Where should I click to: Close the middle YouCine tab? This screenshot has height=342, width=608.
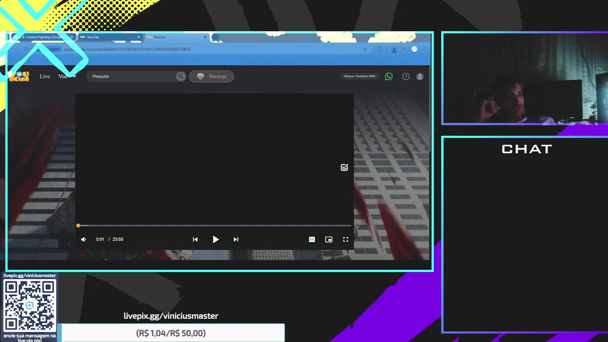pyautogui.click(x=138, y=37)
